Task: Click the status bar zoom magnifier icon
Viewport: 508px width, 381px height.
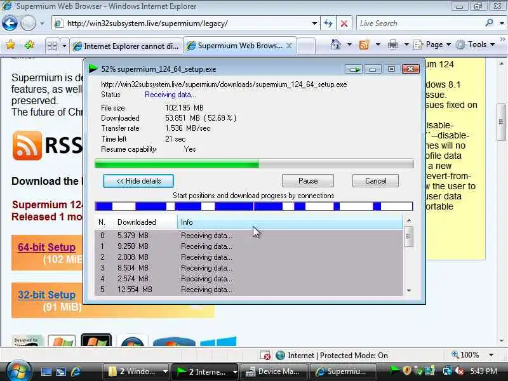Action: (455, 354)
